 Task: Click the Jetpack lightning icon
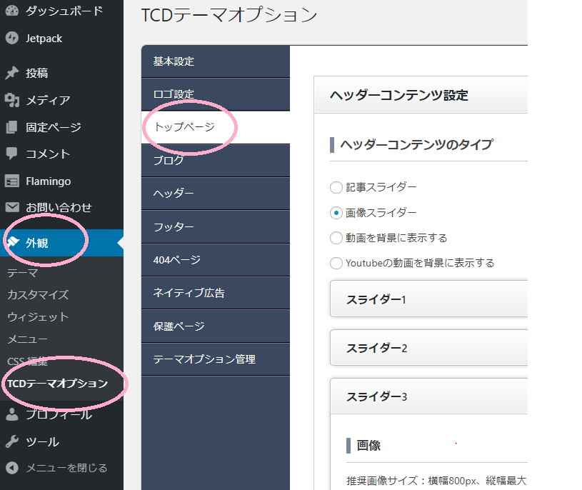click(12, 38)
